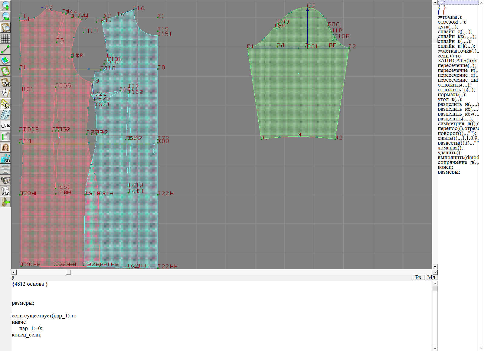The width and height of the screenshot is (484, 351).
Task: Select the line segment tool icon
Action: point(5,49)
